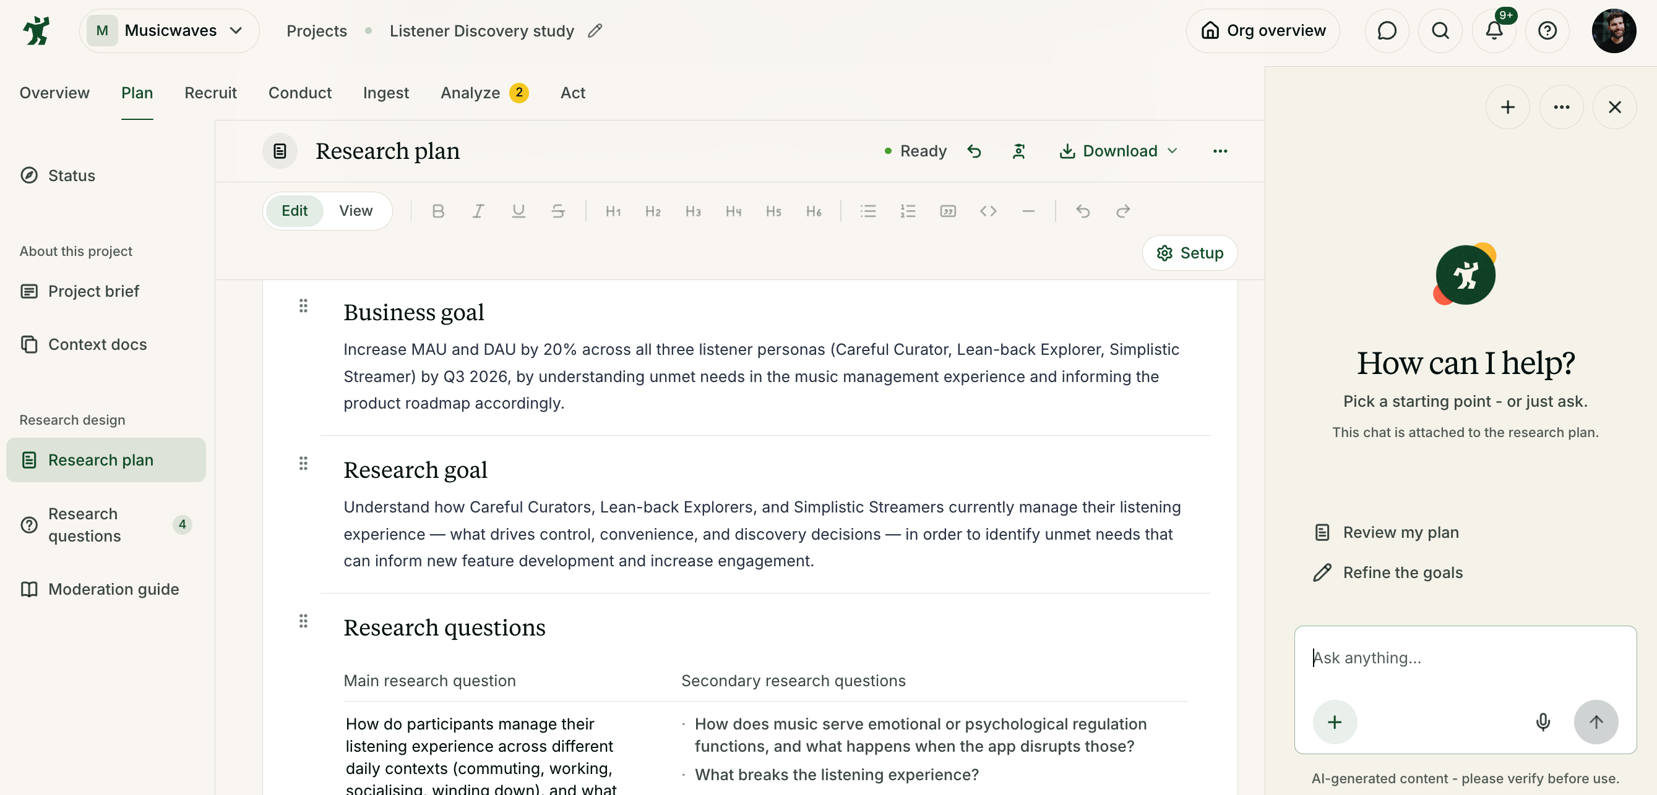
Task: Insert a horizontal rule
Action: (x=1028, y=211)
